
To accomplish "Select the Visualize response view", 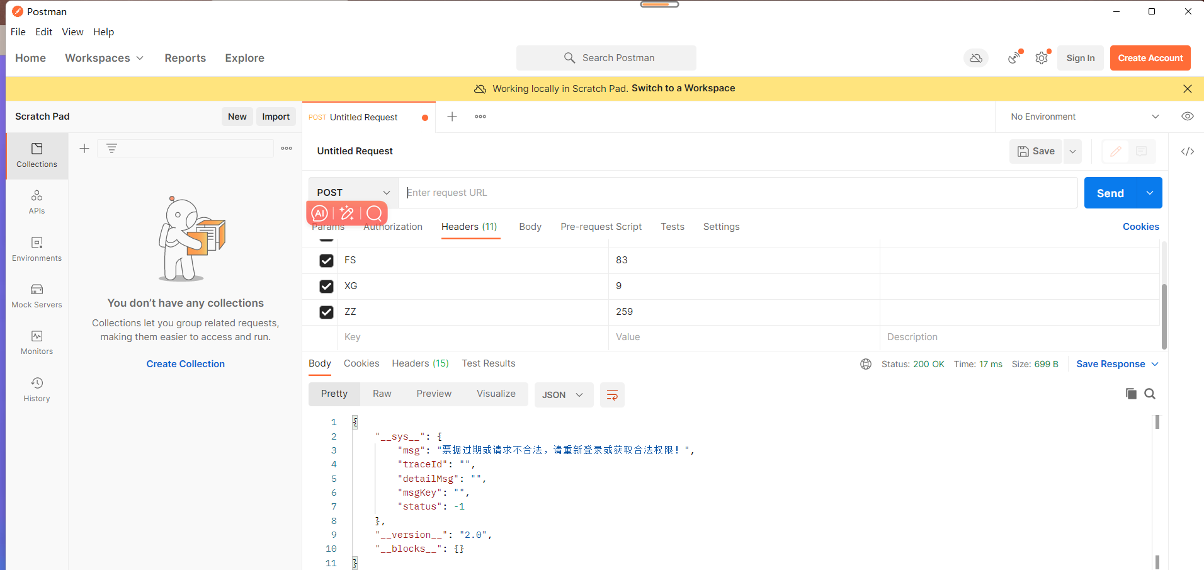I will click(496, 394).
